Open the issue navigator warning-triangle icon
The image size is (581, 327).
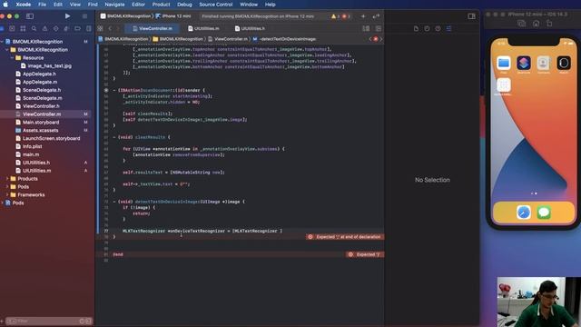click(x=44, y=28)
